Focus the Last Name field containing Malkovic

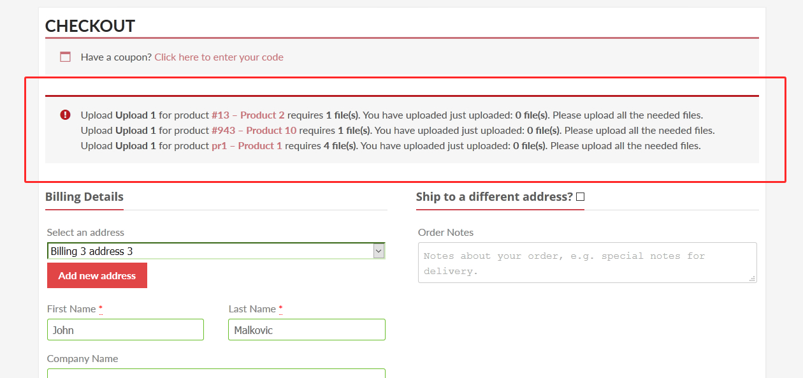[x=307, y=330]
